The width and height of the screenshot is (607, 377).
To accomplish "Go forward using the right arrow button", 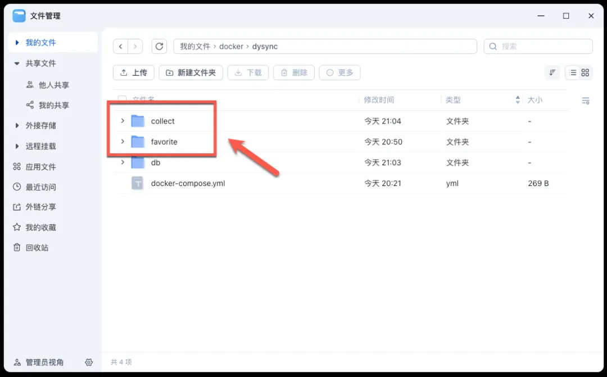I will click(135, 47).
